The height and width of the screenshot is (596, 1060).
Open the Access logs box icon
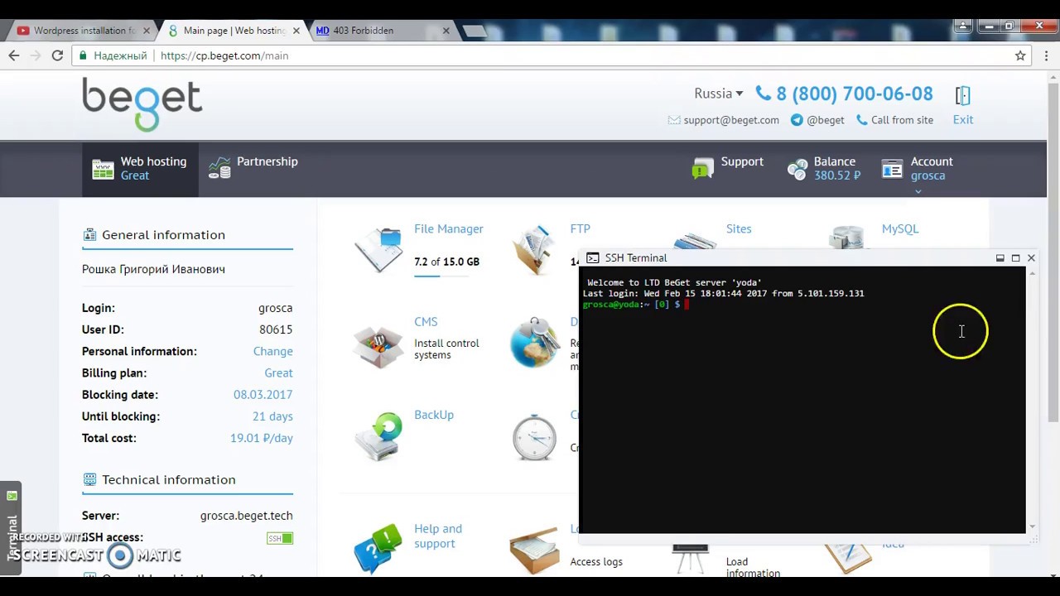535,550
